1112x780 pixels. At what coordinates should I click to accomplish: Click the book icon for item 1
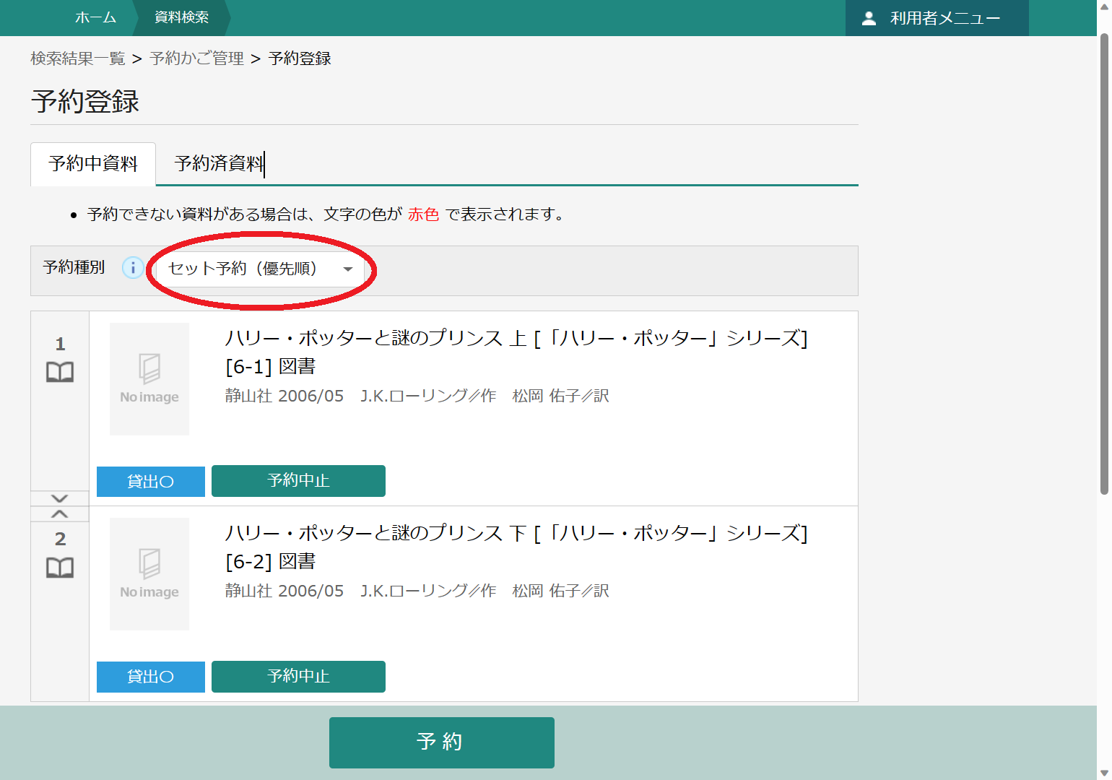[60, 372]
